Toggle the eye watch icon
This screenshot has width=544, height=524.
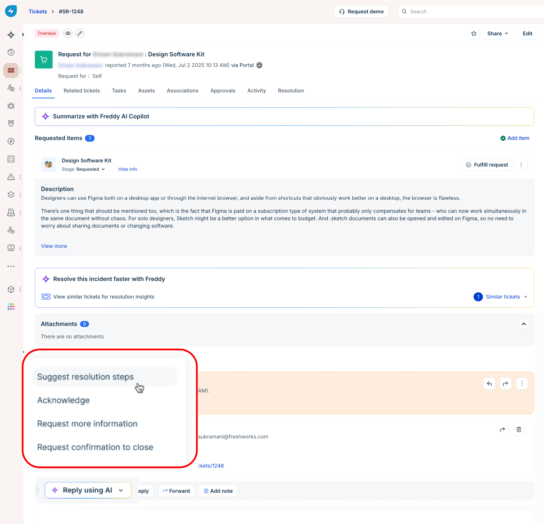click(x=68, y=33)
